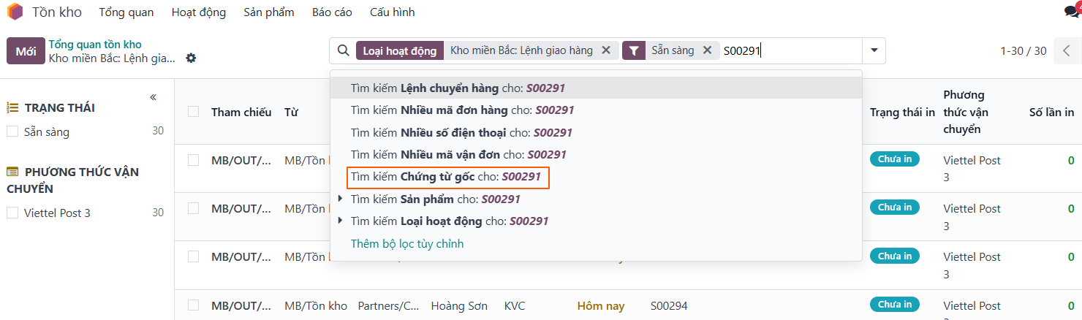Remove the Sẵn sàng filter facet

click(707, 50)
